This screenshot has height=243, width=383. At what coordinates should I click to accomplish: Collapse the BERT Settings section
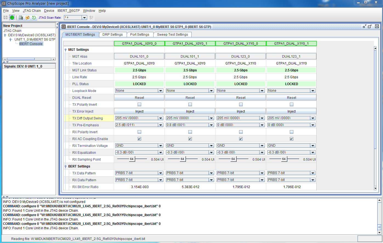[66, 166]
